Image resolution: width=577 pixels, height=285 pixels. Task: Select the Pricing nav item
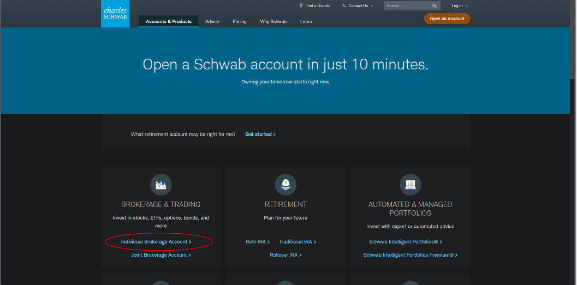point(239,21)
